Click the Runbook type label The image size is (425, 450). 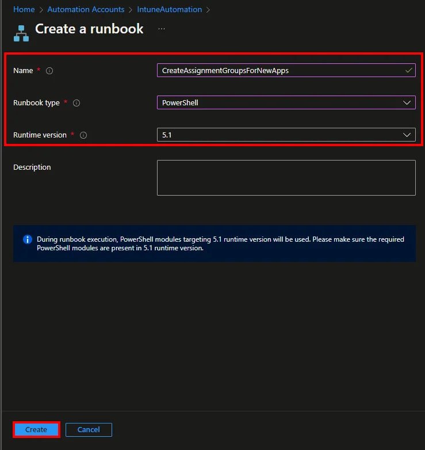(x=36, y=103)
